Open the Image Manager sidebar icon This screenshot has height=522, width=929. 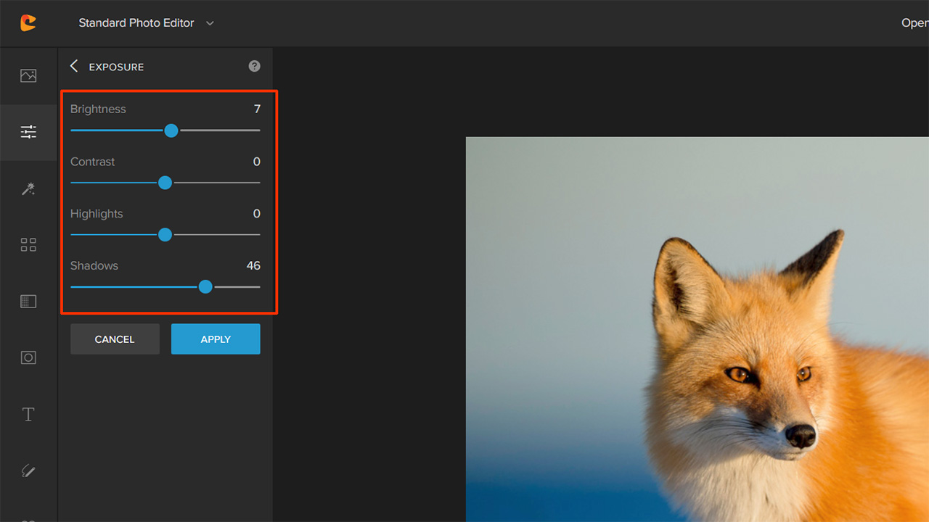[28, 75]
